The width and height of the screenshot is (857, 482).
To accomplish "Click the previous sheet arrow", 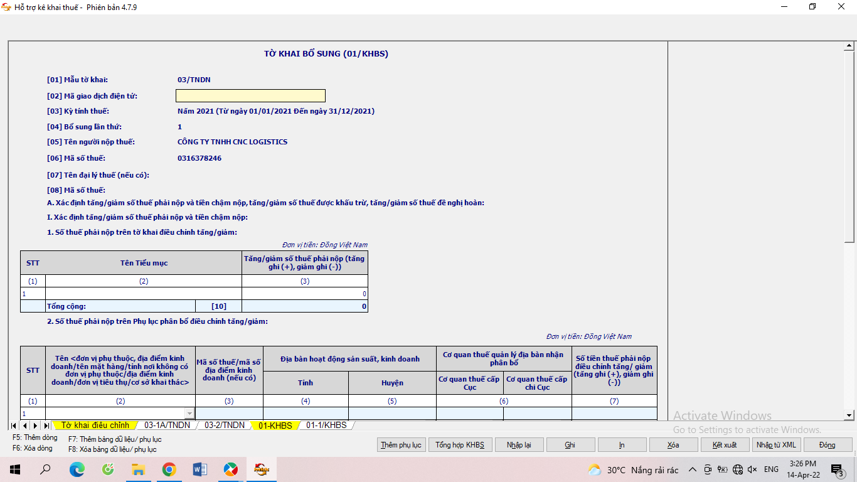I will click(24, 426).
